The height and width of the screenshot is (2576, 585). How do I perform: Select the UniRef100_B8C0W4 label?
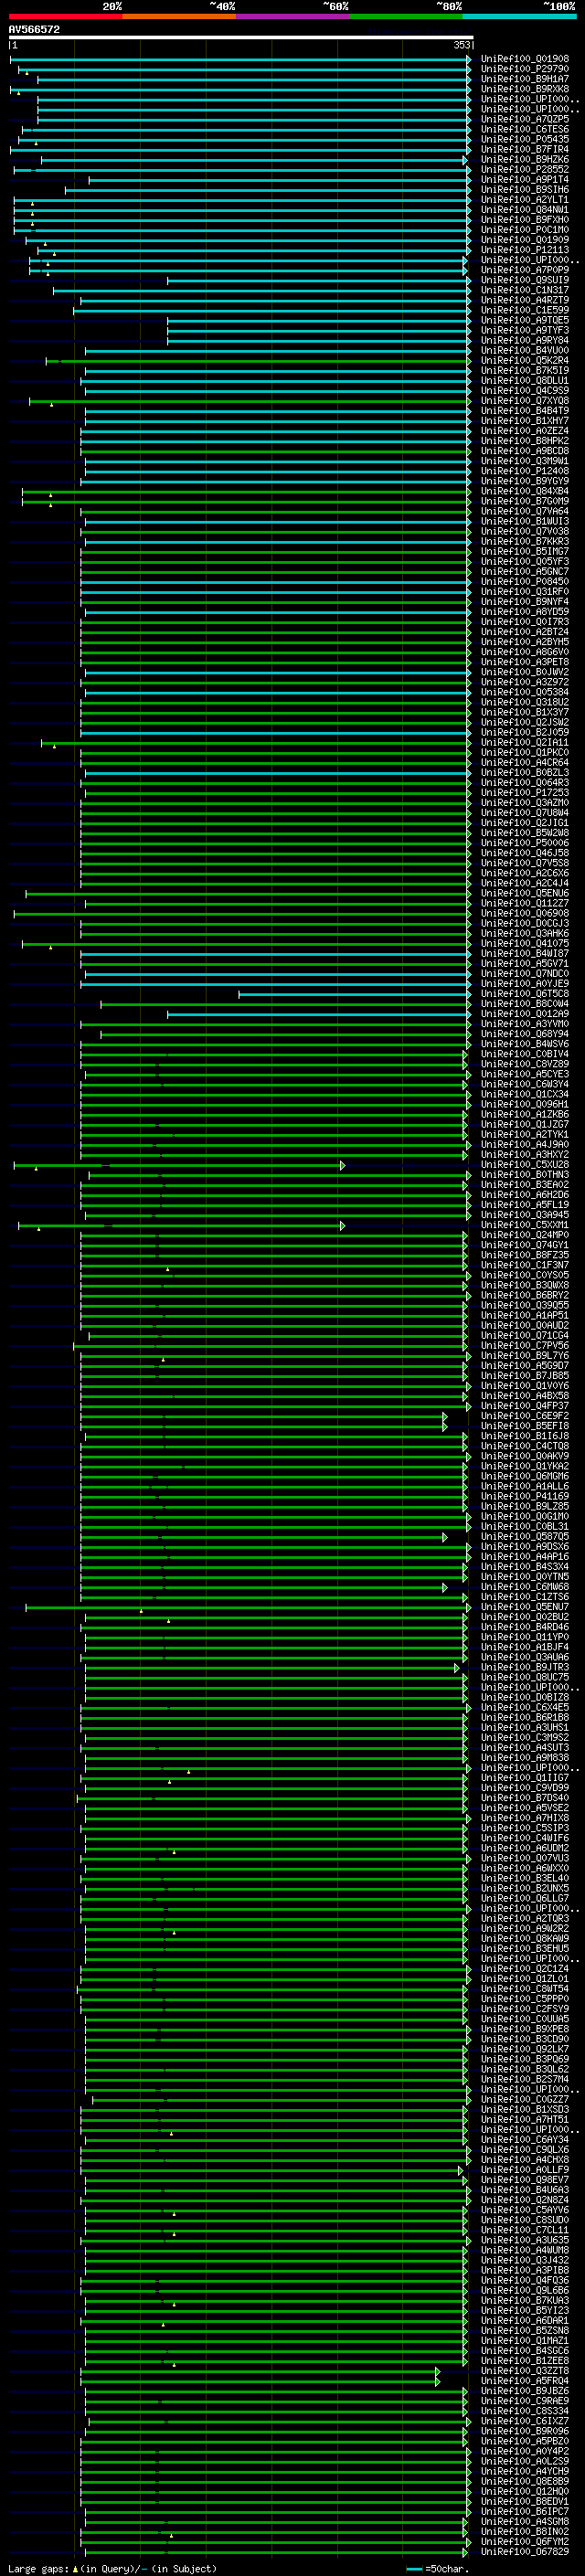(524, 1004)
